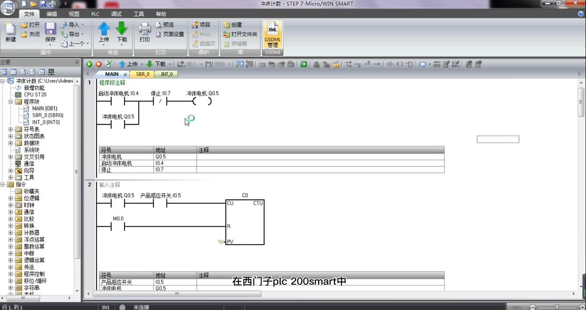Expand the 状态图表 tree node
Screen dimensions: 586x310
point(10,136)
